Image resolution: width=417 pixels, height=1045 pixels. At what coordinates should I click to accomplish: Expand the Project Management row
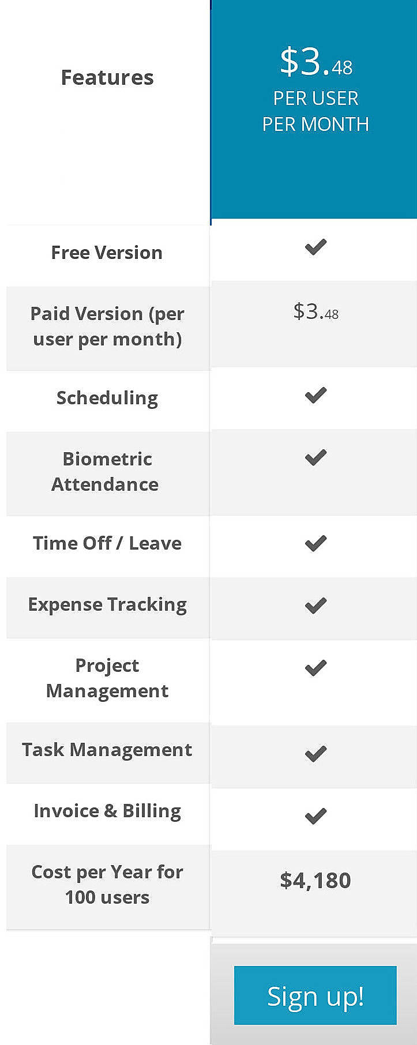(x=107, y=678)
